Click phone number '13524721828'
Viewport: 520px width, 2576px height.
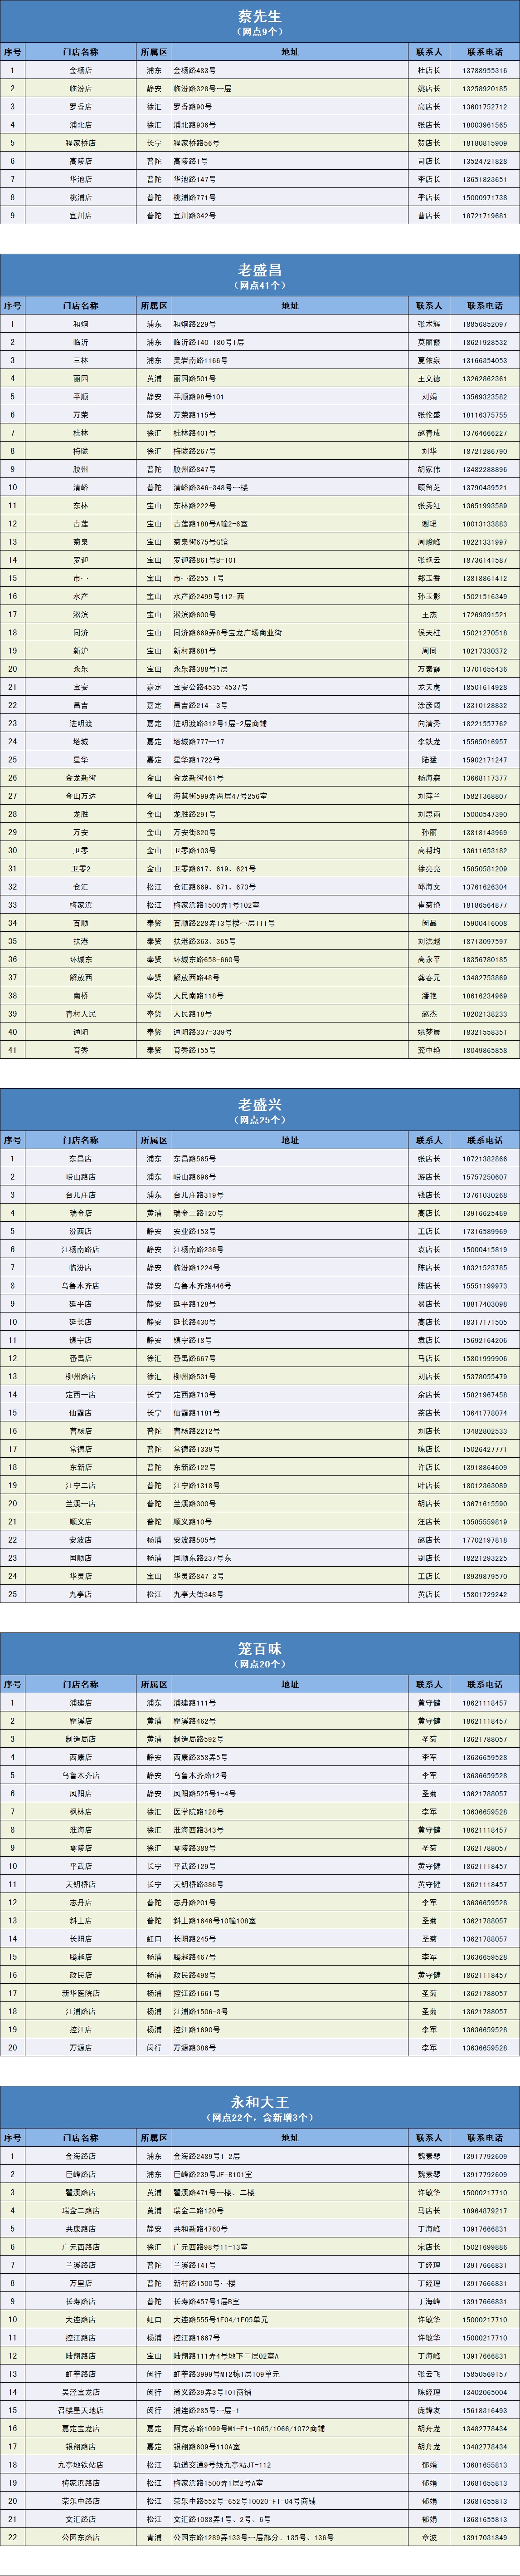coord(485,161)
